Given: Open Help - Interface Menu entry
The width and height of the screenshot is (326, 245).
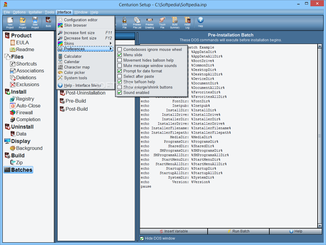Looking at the screenshot, I should 86,85.
